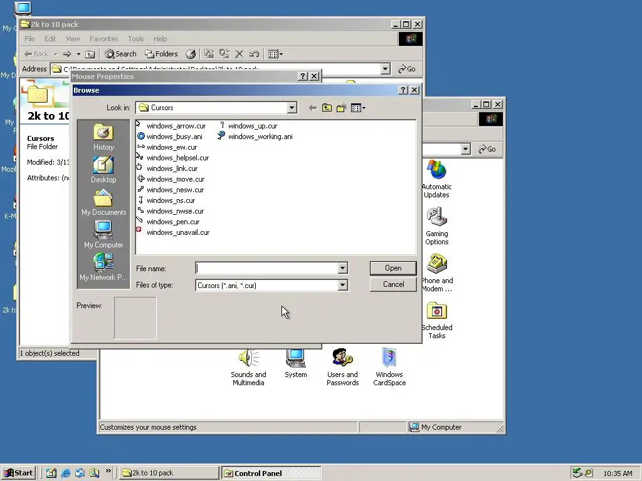Expand the Files of type dropdown
642x481 pixels.
[342, 286]
